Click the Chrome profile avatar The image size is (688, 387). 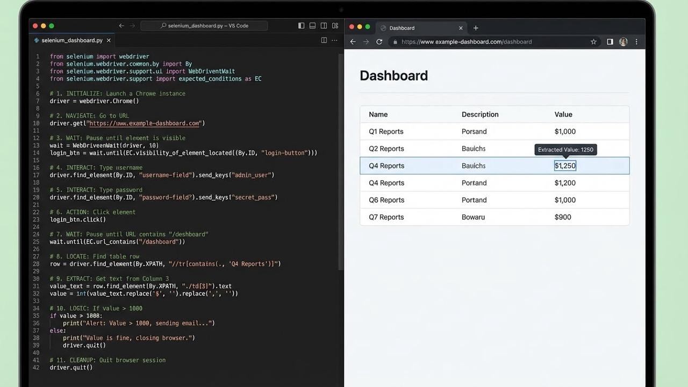[x=623, y=41]
